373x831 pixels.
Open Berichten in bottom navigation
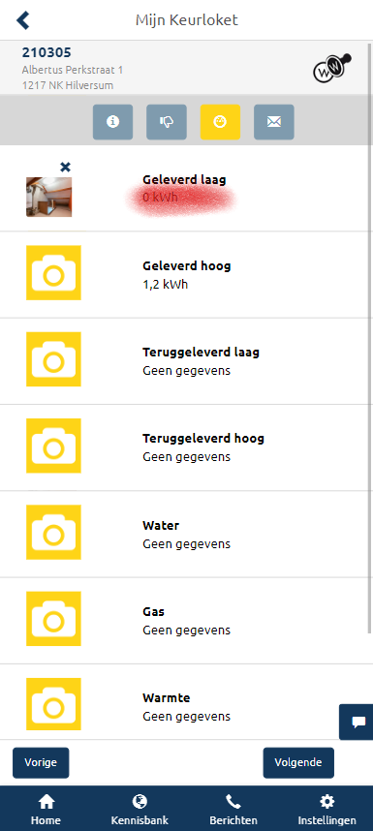click(233, 810)
